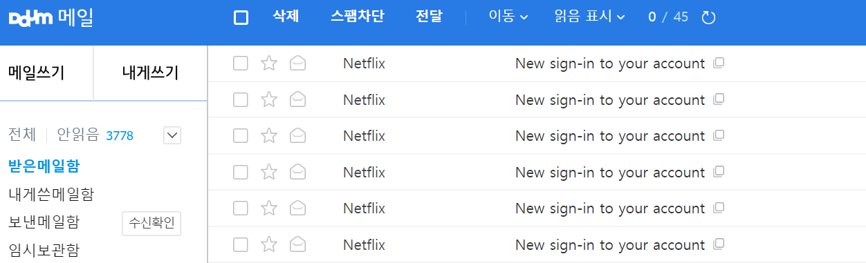This screenshot has height=263, width=866.
Task: Open the 받은메일함 folder
Action: pyautogui.click(x=44, y=166)
